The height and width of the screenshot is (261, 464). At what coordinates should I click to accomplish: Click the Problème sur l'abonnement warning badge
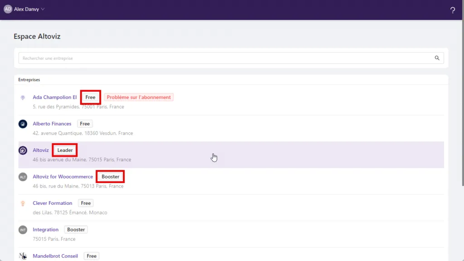tap(139, 97)
